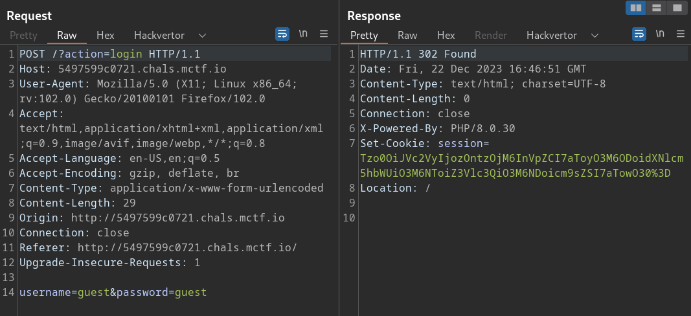Switch Response view to Raw tab
The image size is (691, 316).
[x=407, y=35]
